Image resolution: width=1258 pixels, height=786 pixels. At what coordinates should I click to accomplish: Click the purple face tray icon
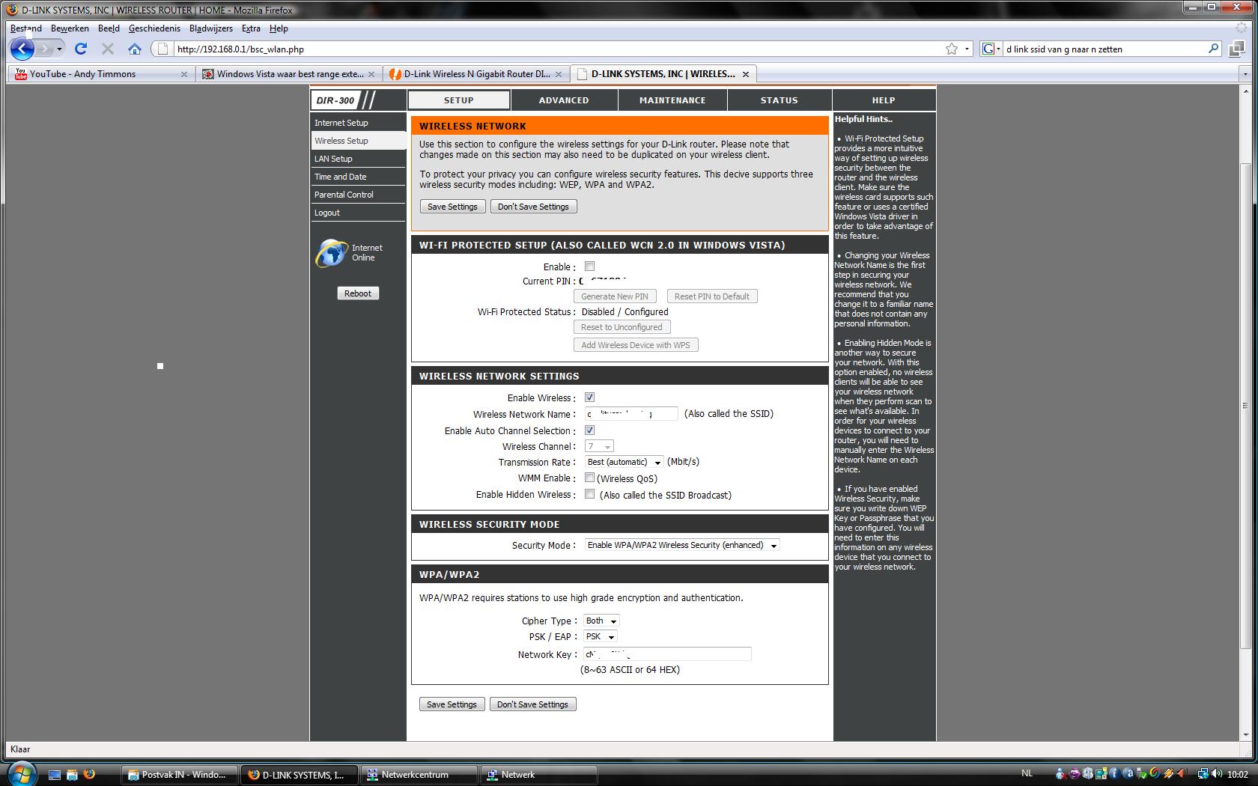[1075, 774]
